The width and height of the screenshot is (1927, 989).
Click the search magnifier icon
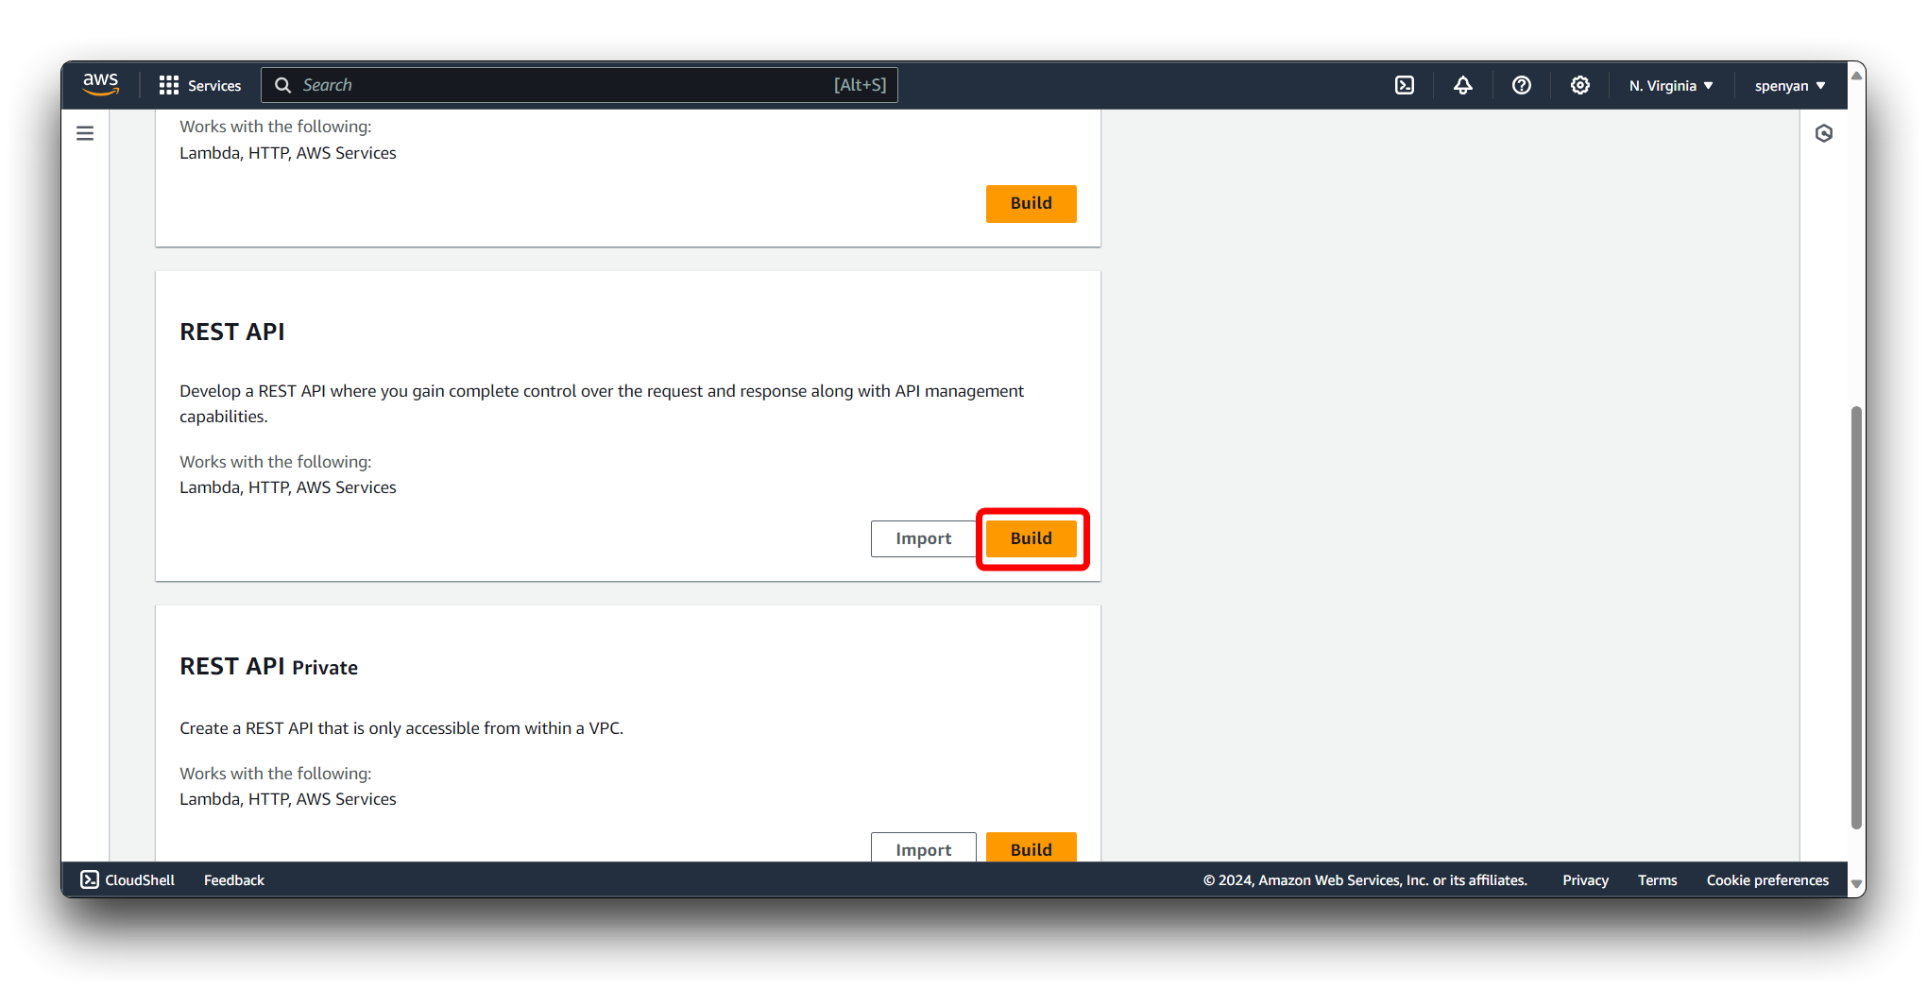click(282, 85)
